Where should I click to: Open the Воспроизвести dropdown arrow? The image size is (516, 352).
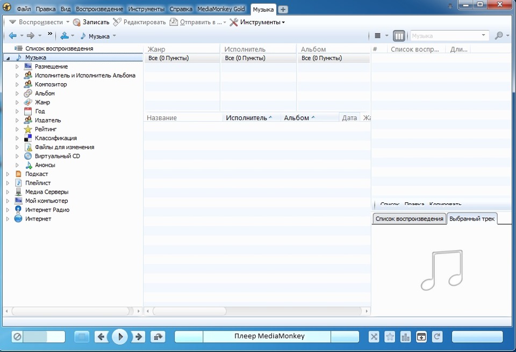click(x=68, y=22)
